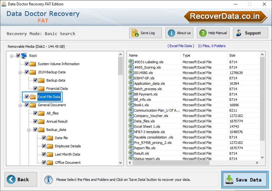Toggle the 2024 Backup Data checkbox
This screenshot has width=272, height=191.
pyautogui.click(x=27, y=72)
